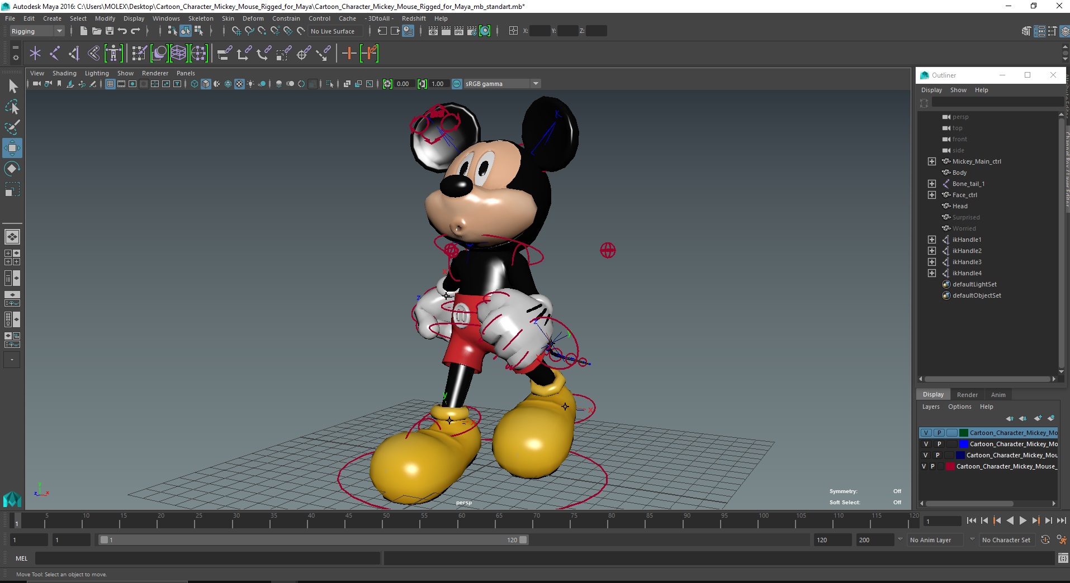Choose the Scale tool in toolbox

pyautogui.click(x=12, y=189)
